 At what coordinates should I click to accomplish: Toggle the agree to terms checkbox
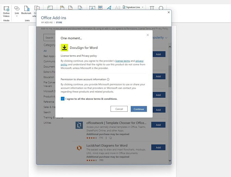pos(63,98)
